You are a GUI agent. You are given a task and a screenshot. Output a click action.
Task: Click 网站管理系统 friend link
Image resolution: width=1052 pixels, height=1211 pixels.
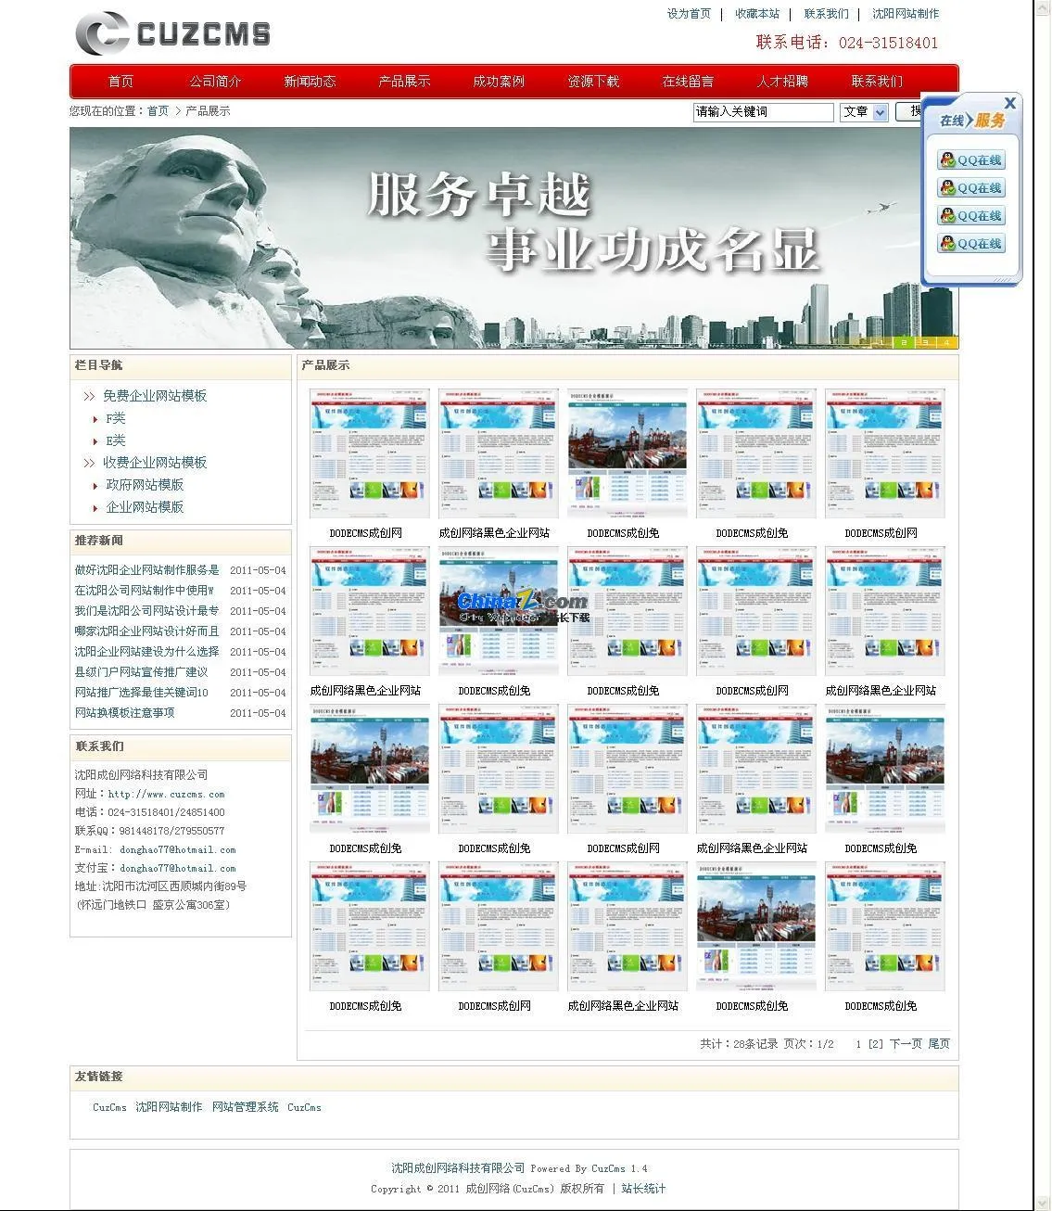tap(246, 1107)
